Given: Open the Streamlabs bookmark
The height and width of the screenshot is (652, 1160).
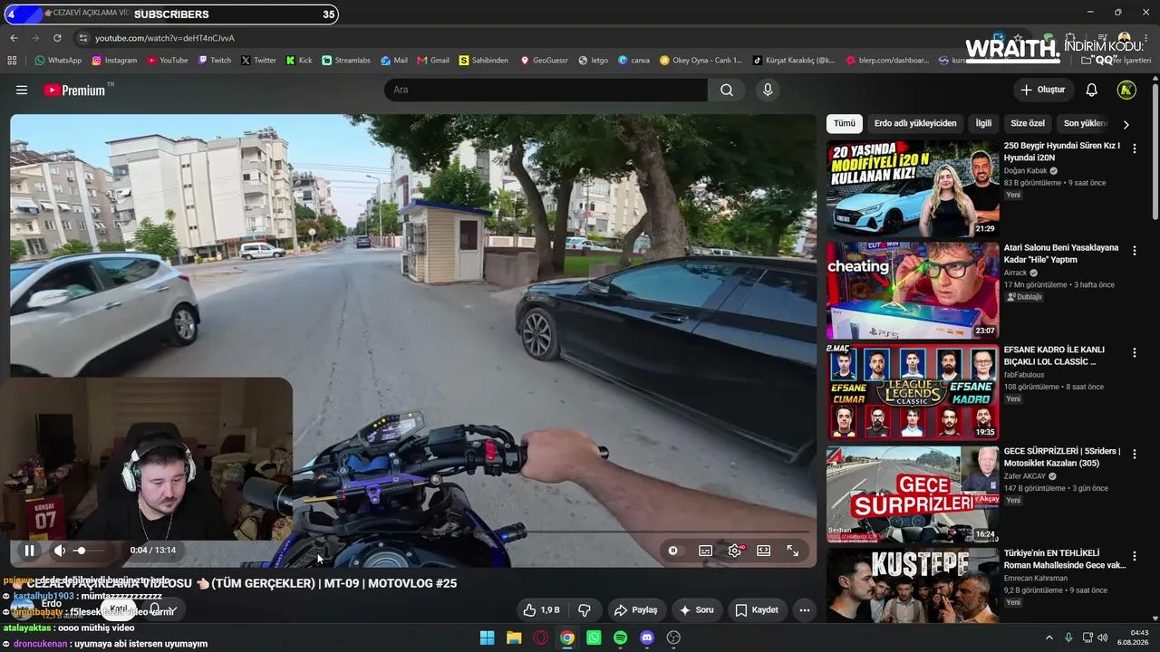Looking at the screenshot, I should click(x=346, y=61).
